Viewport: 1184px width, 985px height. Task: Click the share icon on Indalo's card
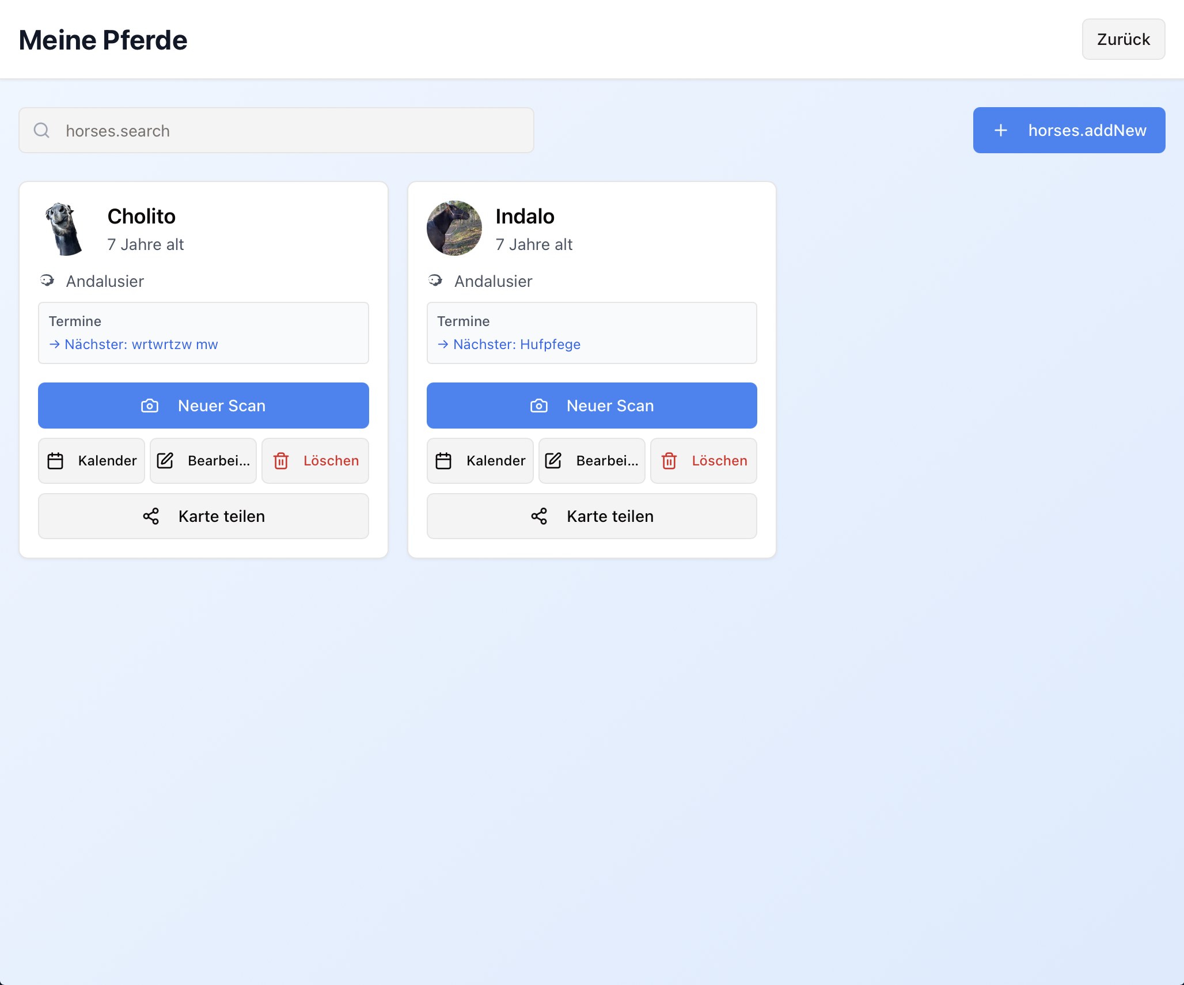point(539,516)
